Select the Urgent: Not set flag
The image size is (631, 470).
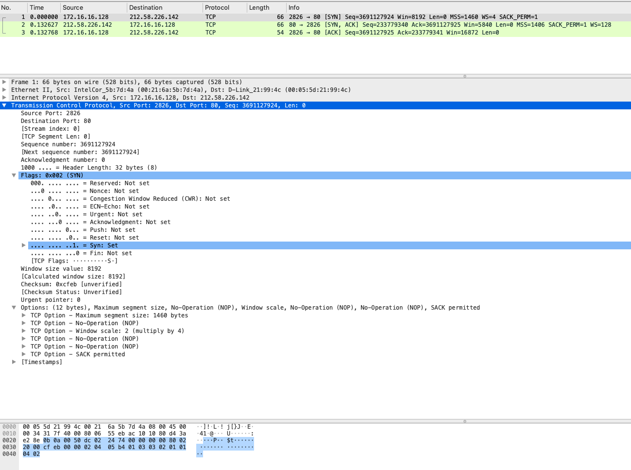click(x=86, y=214)
